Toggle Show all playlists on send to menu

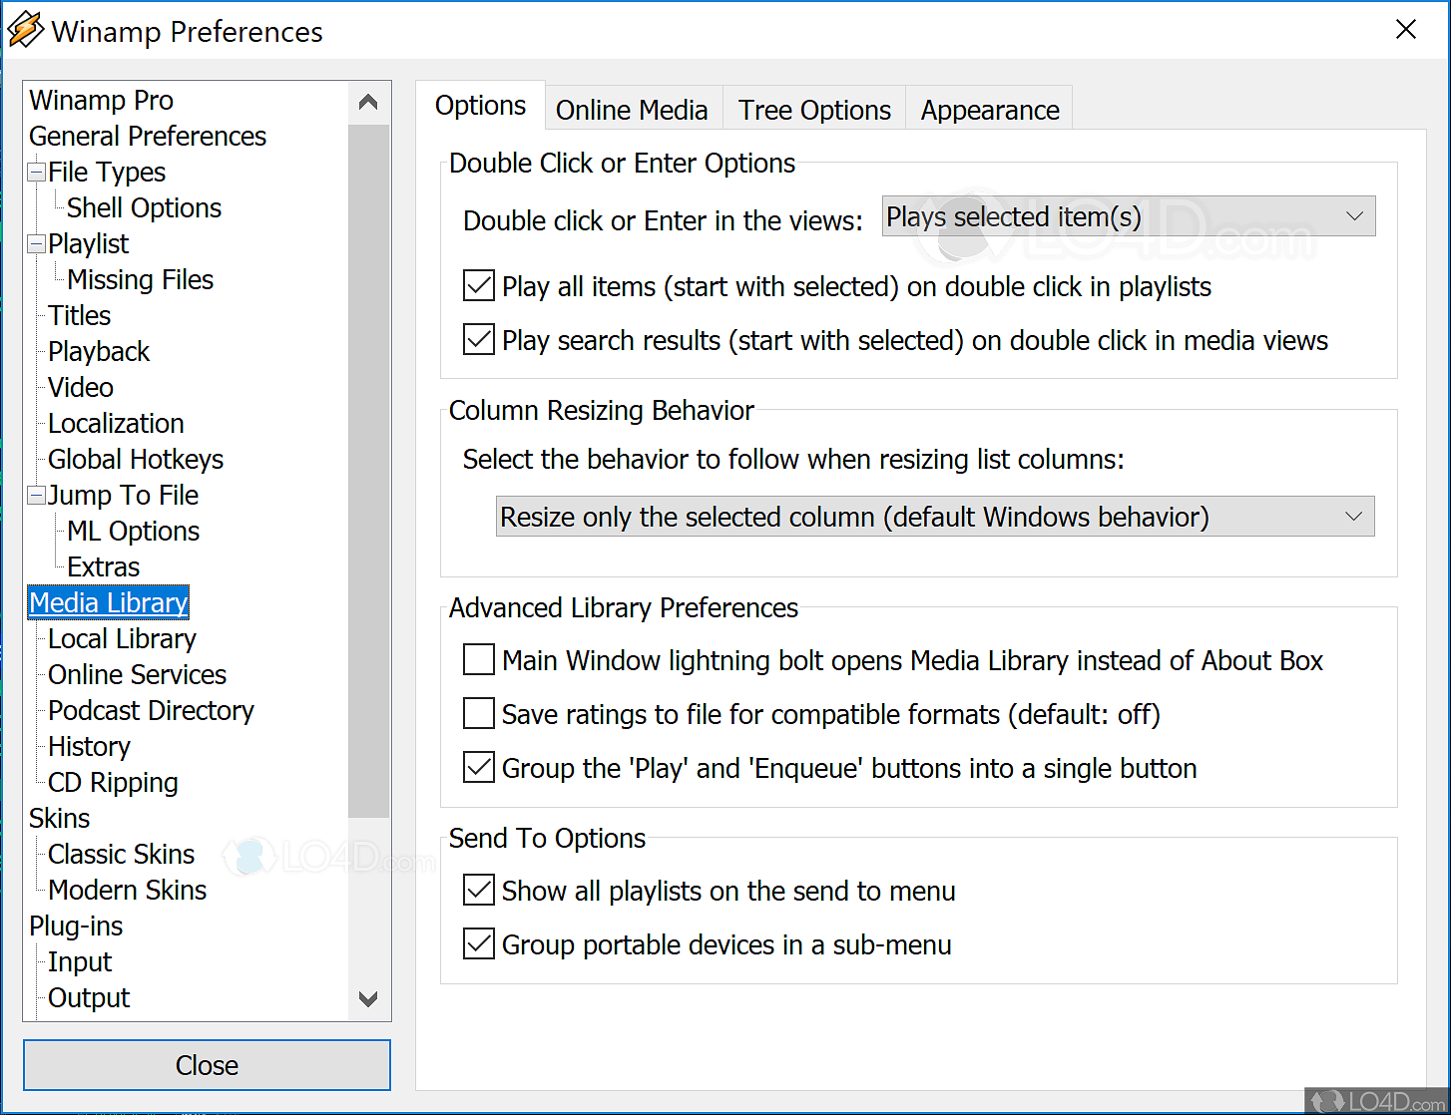[479, 891]
